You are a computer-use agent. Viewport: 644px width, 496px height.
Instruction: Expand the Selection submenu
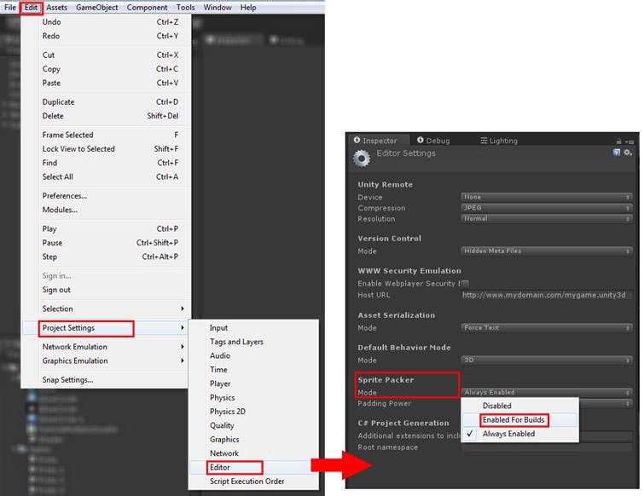pos(107,309)
